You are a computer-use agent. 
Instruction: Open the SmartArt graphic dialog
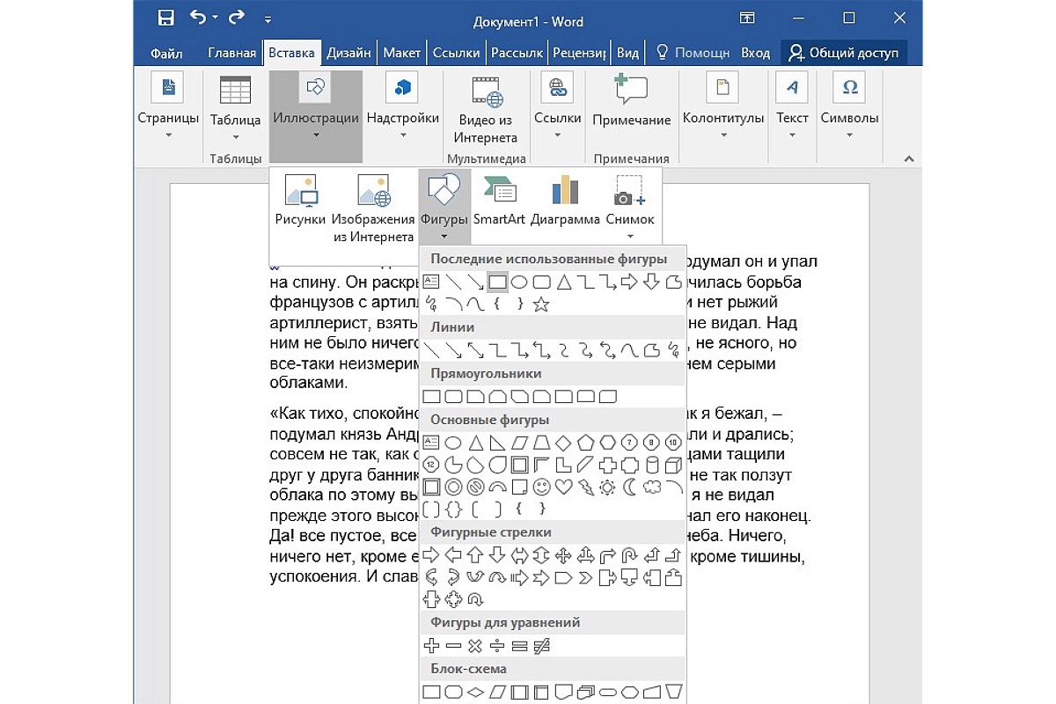(x=499, y=201)
